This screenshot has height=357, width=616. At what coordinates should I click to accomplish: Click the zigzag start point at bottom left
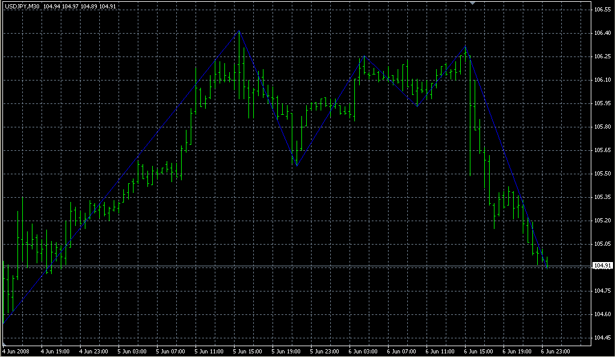[4, 323]
